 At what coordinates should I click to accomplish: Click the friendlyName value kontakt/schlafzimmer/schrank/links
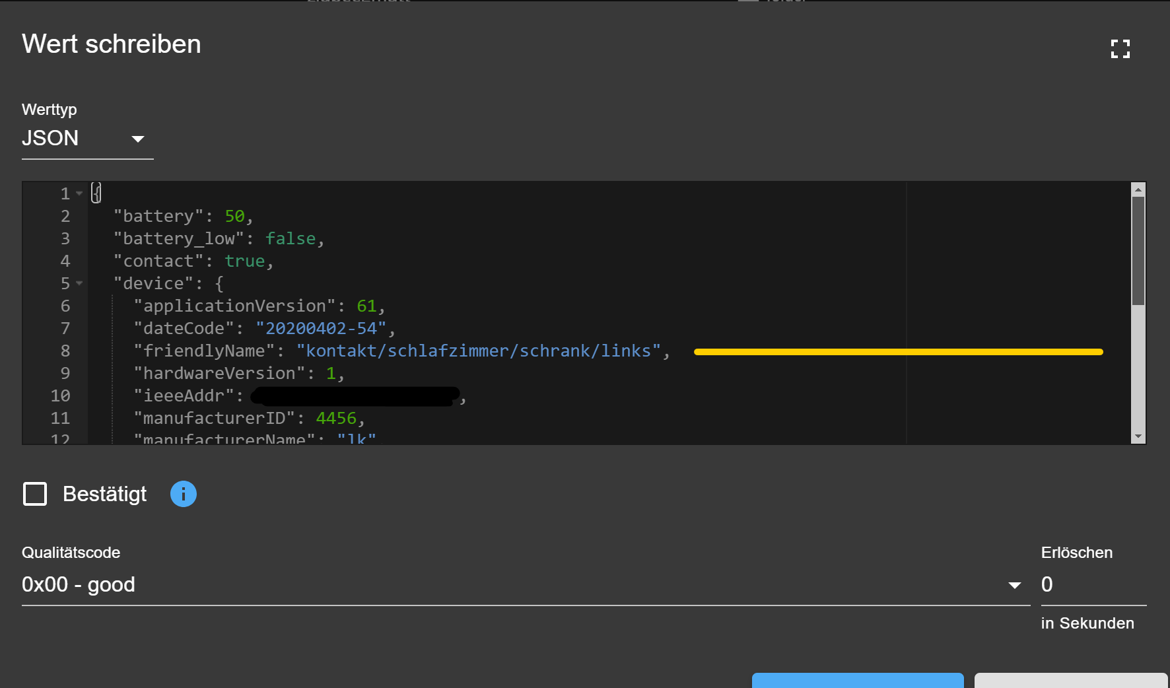[479, 351]
